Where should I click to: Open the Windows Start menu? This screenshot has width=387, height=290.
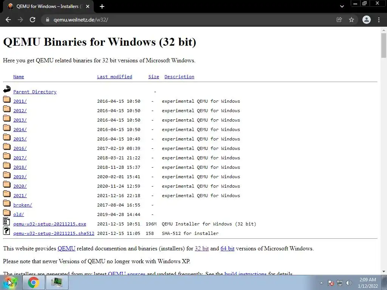(x=10, y=282)
